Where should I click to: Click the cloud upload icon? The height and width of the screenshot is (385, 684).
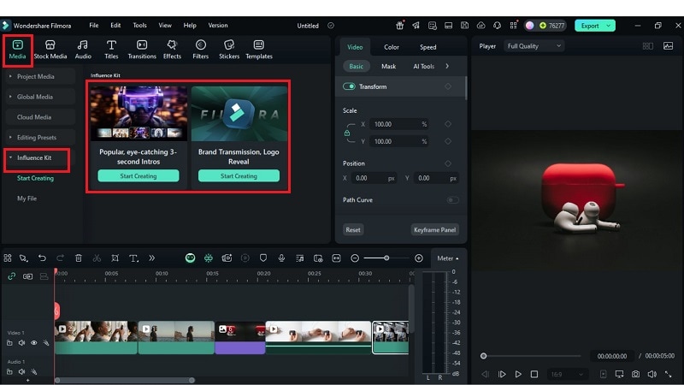(x=481, y=26)
